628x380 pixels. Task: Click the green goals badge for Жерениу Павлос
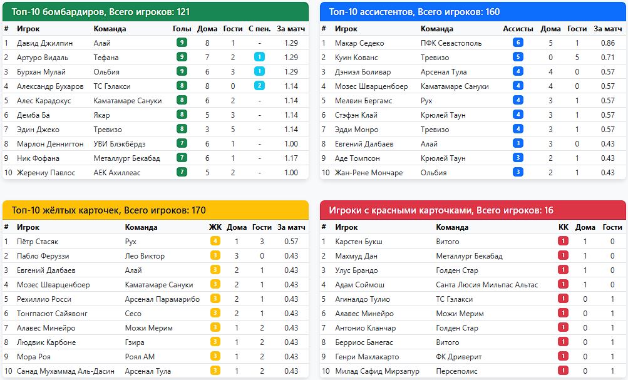182,172
